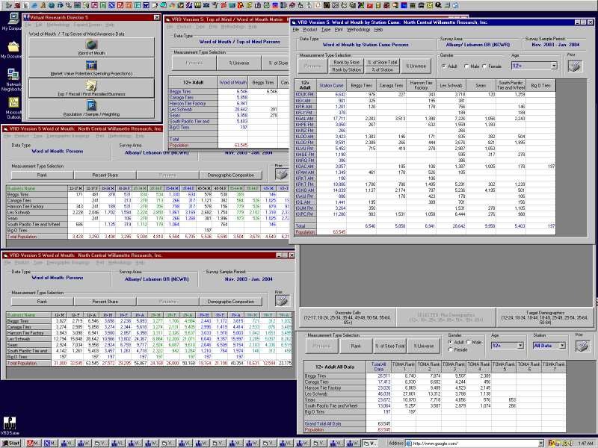This screenshot has width=598, height=448.
Task: Open Help menu in Station Cume window
Action: pyautogui.click(x=378, y=29)
